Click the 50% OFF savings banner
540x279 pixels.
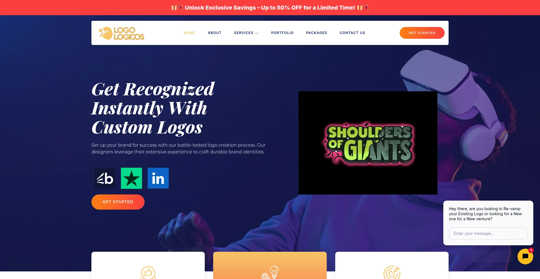pos(270,8)
